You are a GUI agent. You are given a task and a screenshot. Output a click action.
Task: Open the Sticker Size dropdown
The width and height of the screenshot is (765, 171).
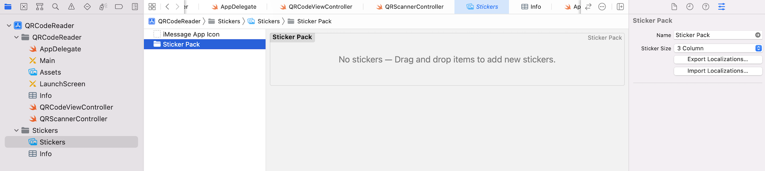tap(718, 48)
